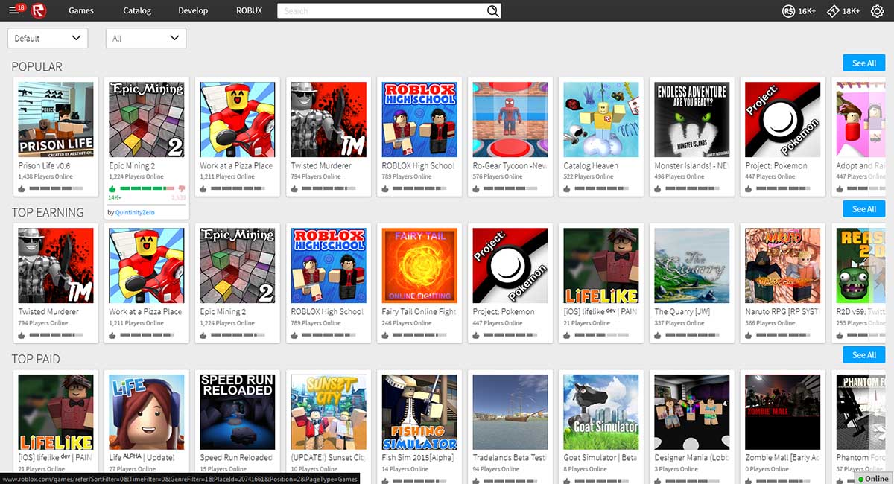The image size is (894, 484).
Task: Click thumbs-up under The Quarry [JW]
Action: (x=658, y=335)
